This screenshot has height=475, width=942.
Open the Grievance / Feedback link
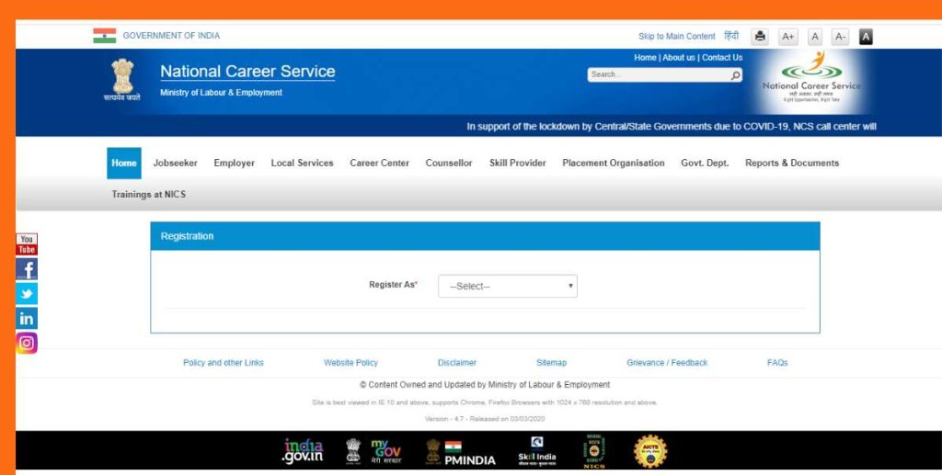(x=667, y=363)
